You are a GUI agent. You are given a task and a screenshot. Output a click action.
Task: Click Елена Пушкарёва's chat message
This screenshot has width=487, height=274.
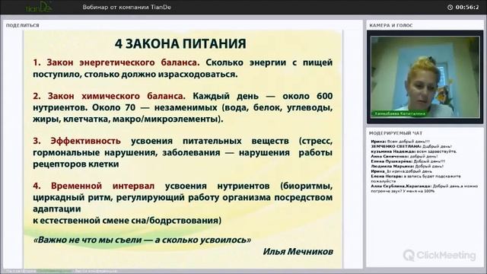click(x=408, y=161)
